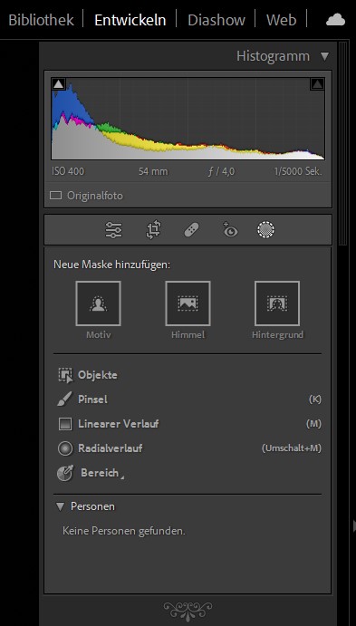Screen dimensions: 356x626
Task: Click the Histogramm panel title
Action: click(x=273, y=56)
